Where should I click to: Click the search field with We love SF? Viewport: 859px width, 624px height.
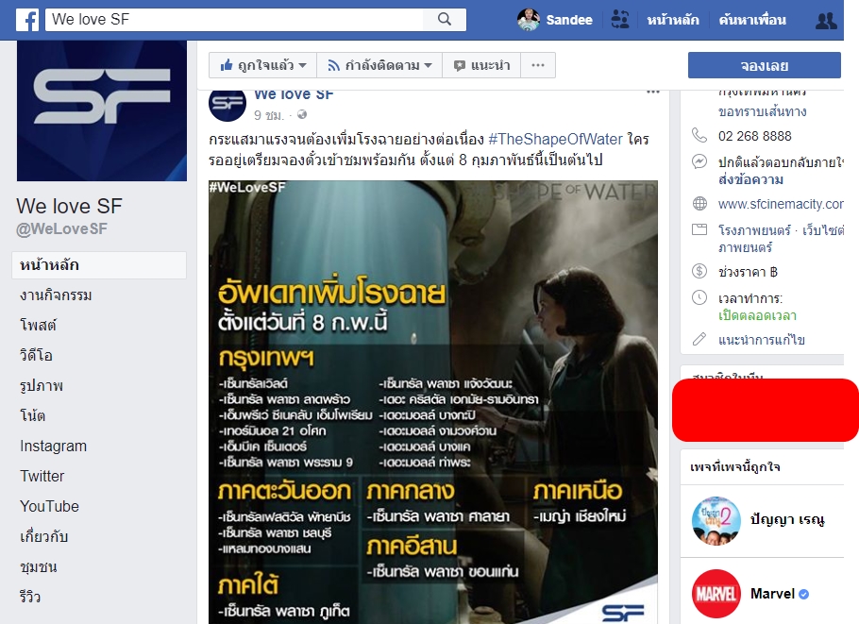[x=234, y=20]
